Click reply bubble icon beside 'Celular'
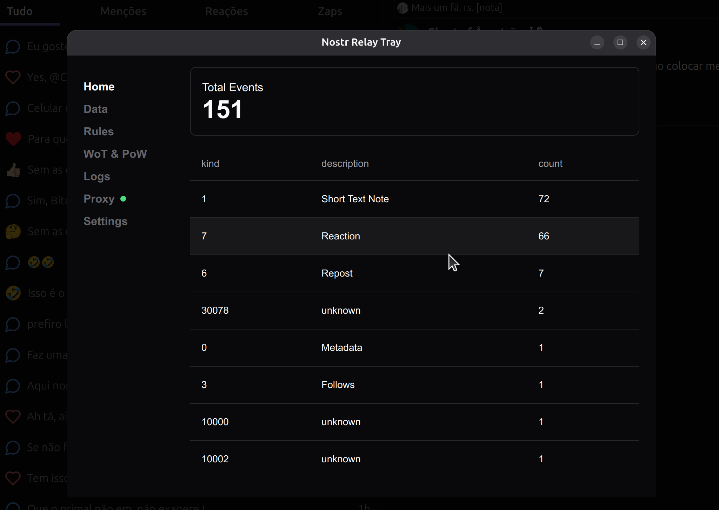This screenshot has height=510, width=719. coord(13,108)
